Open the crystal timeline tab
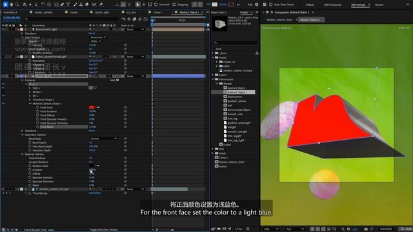The width and height of the screenshot is (413, 232). click(x=74, y=12)
